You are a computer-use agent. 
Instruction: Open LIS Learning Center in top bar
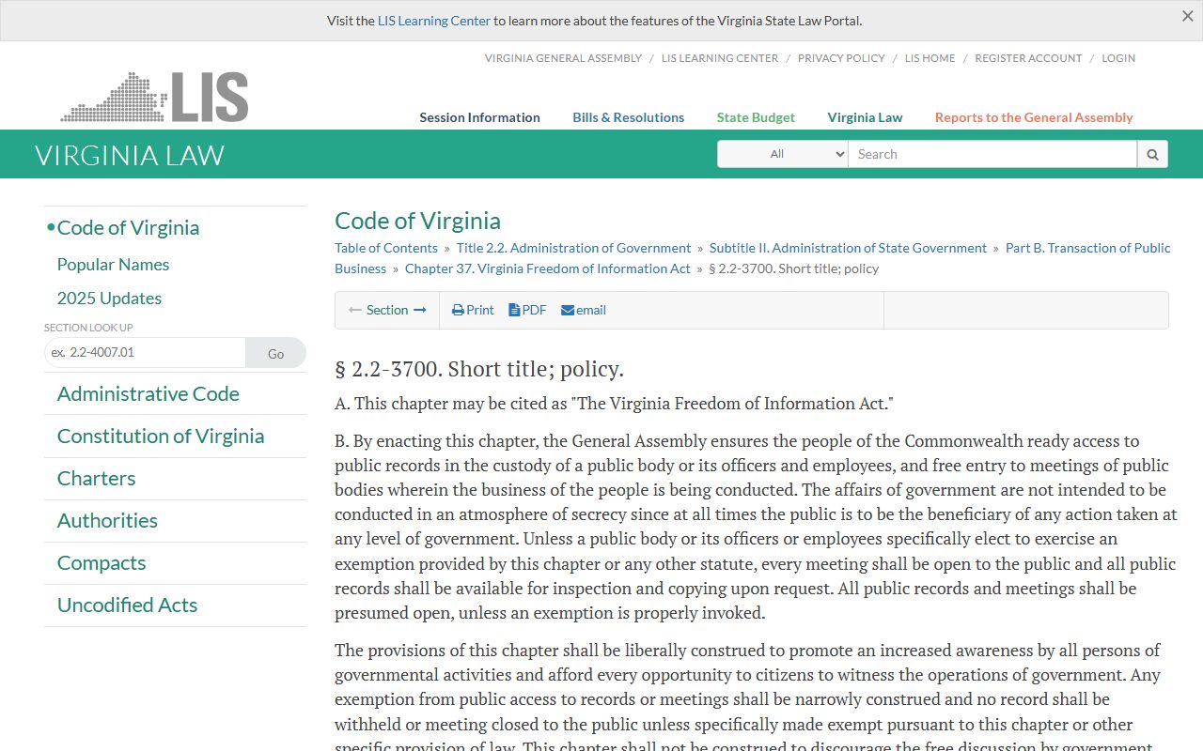click(720, 58)
